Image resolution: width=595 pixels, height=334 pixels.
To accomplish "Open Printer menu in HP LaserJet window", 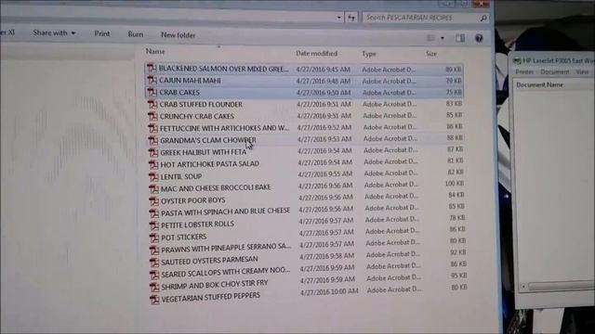I will coord(524,72).
